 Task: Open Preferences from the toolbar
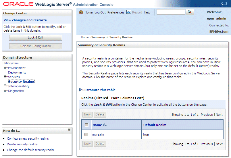click(116, 12)
